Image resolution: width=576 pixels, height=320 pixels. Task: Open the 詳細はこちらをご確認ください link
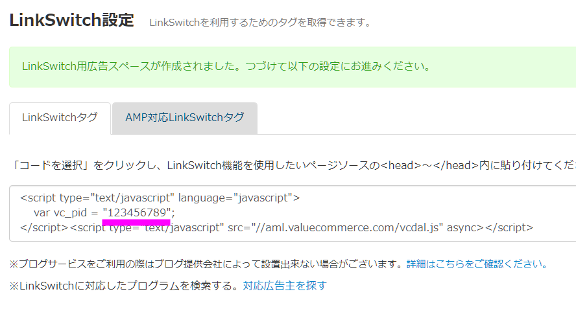pyautogui.click(x=477, y=264)
